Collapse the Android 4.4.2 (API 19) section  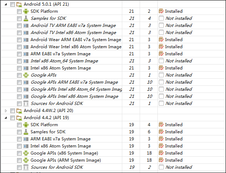(x=6, y=118)
